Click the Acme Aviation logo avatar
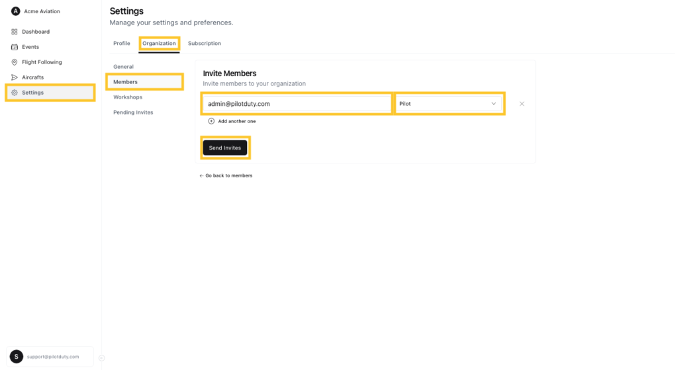This screenshot has width=678, height=370. (16, 11)
